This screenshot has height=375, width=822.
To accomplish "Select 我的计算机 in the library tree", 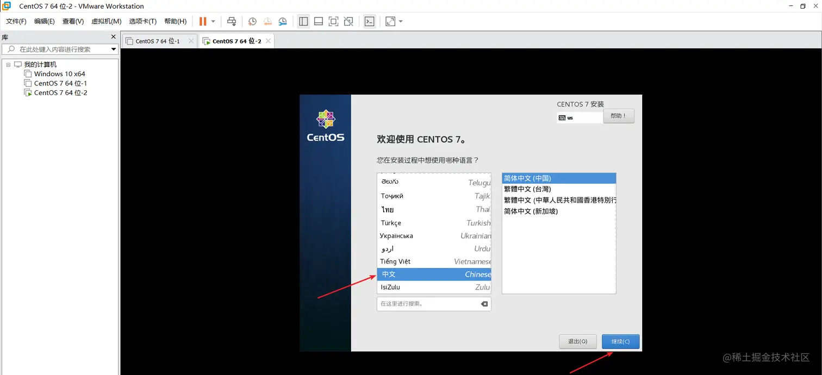I will 40,65.
